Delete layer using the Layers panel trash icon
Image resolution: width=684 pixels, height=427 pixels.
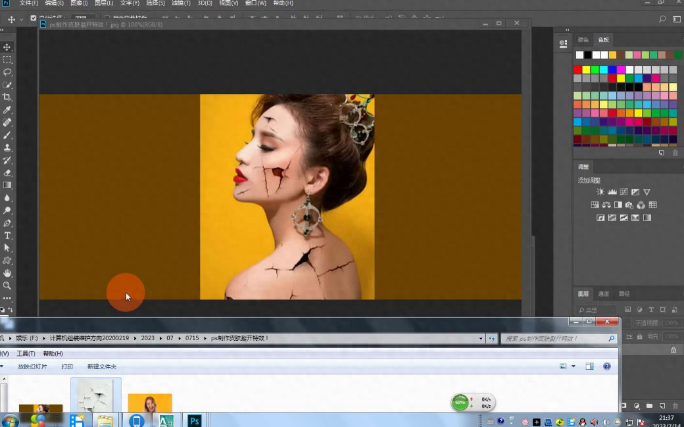[675, 406]
